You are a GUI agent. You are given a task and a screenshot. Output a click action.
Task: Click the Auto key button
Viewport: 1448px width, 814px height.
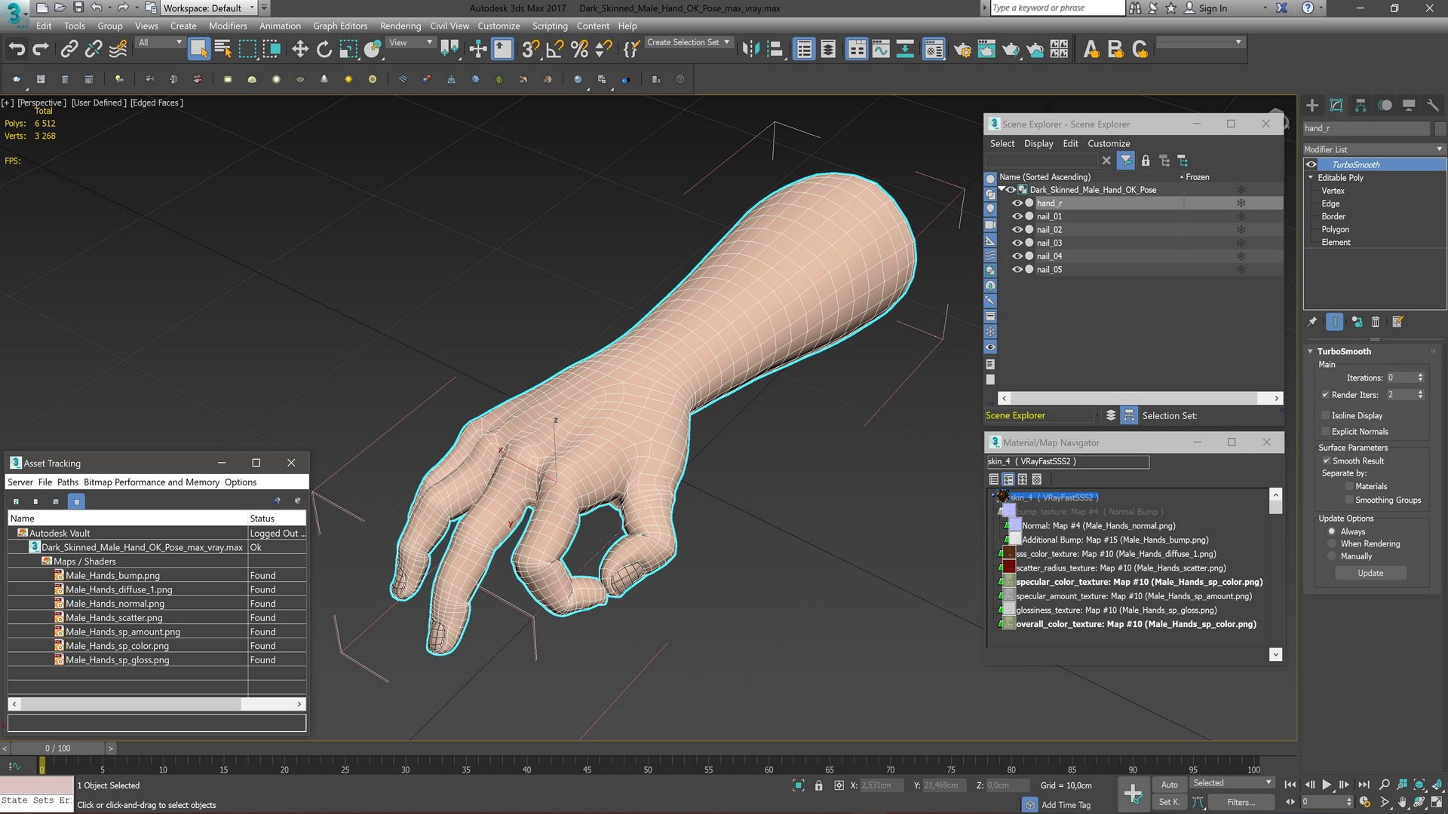1169,785
